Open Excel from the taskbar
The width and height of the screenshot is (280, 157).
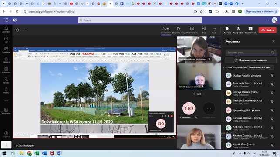pyautogui.click(x=37, y=153)
